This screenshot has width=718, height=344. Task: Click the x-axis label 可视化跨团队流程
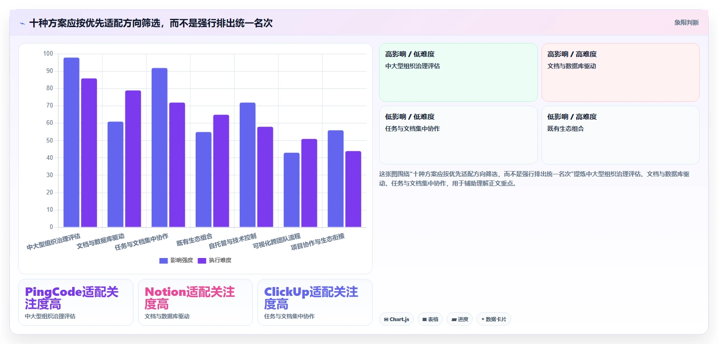point(277,240)
